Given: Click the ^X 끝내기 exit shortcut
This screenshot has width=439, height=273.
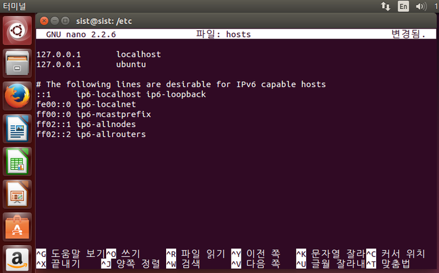Looking at the screenshot, I should [59, 263].
